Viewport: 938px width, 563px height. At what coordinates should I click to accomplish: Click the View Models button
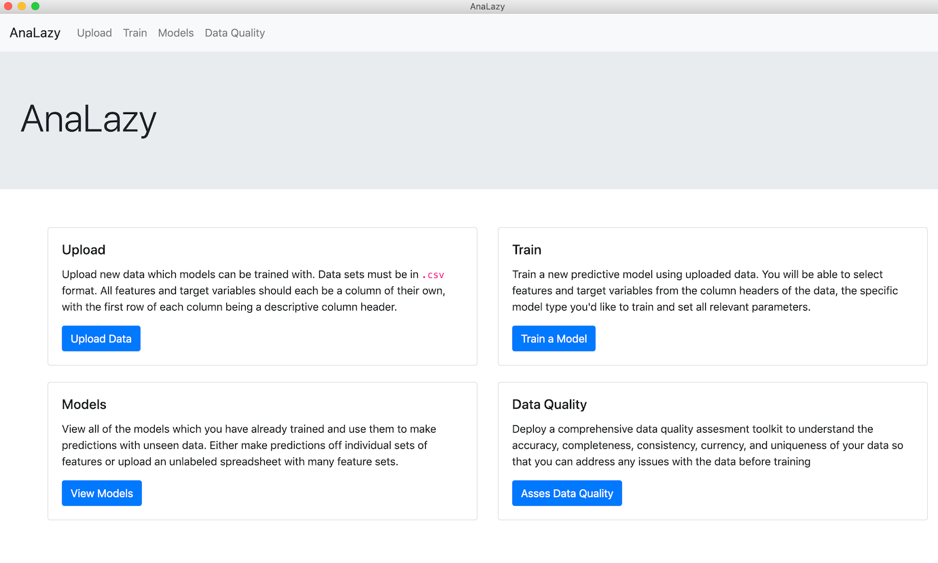pyautogui.click(x=101, y=492)
